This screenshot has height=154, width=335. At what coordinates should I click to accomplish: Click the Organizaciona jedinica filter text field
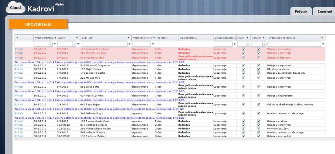[x=294, y=44]
